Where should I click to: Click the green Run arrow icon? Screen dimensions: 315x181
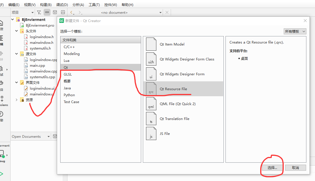point(1,174)
